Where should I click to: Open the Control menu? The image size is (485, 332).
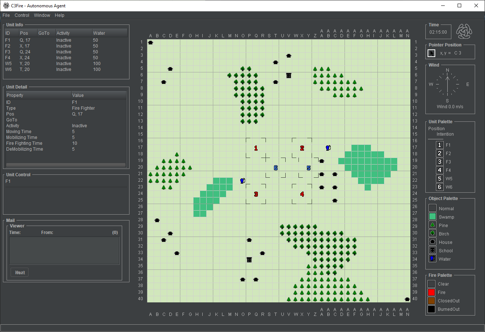pos(22,15)
